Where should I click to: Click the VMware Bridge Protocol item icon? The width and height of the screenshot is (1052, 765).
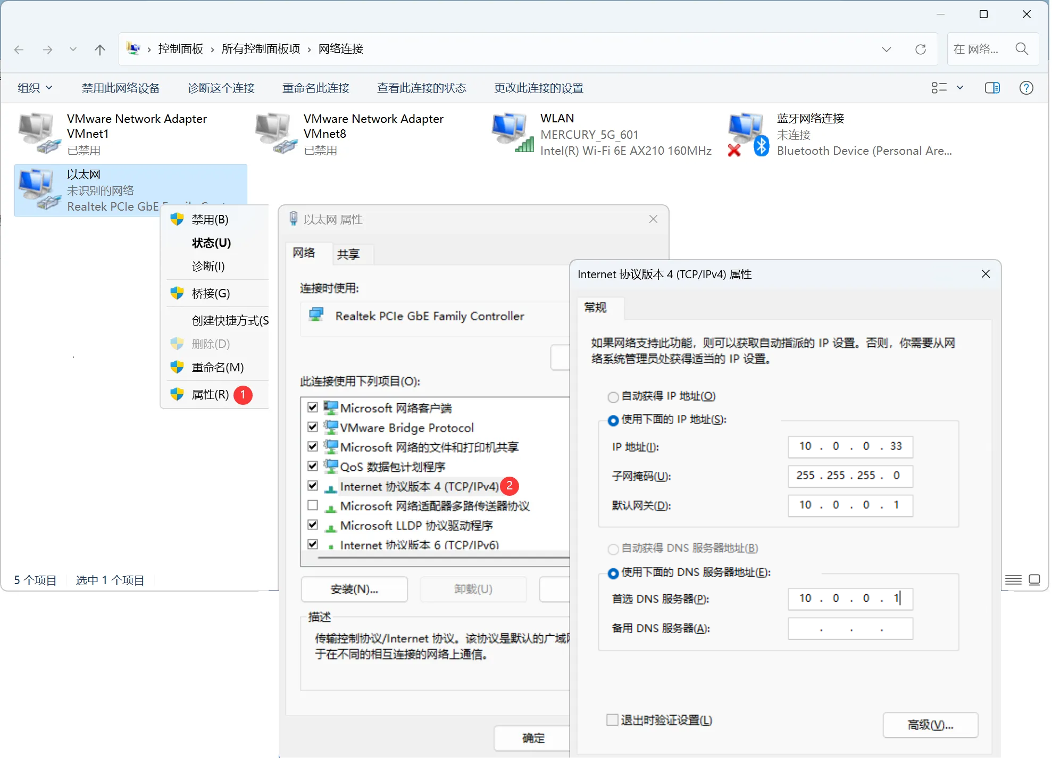pos(331,427)
